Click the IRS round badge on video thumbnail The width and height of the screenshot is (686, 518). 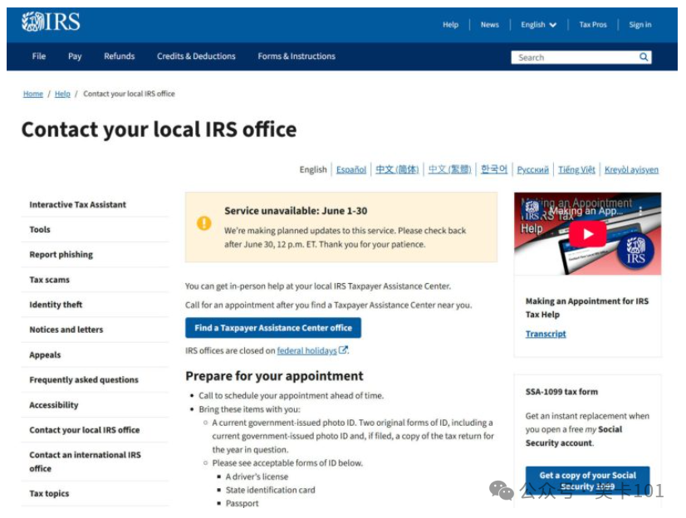pyautogui.click(x=635, y=251)
